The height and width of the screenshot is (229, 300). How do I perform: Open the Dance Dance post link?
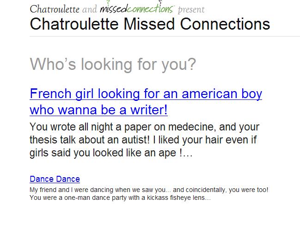click(55, 179)
